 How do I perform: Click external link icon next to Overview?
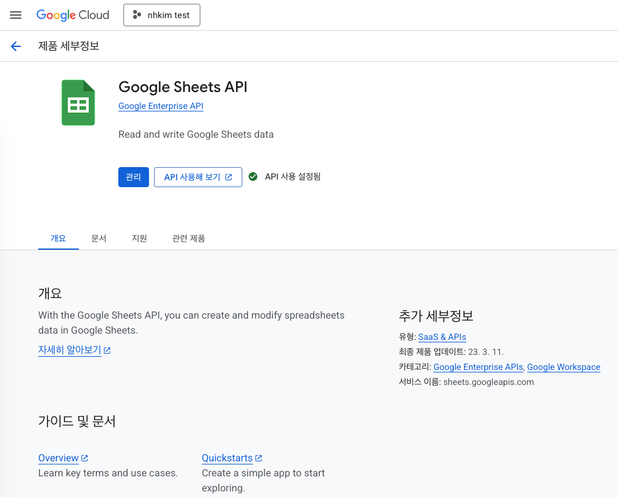(x=85, y=458)
